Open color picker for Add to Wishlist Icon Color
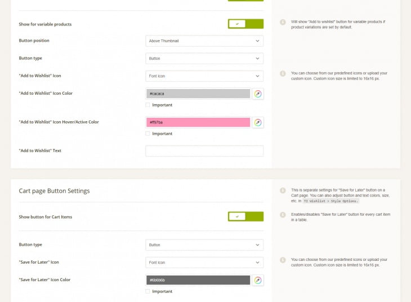This screenshot has width=411, height=302. click(258, 94)
